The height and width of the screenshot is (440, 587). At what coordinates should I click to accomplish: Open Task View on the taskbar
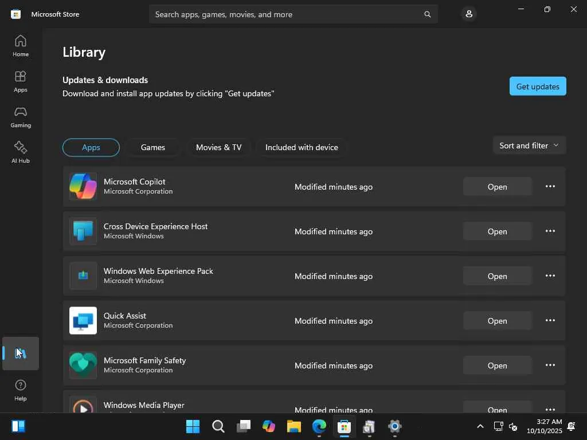[x=243, y=426]
